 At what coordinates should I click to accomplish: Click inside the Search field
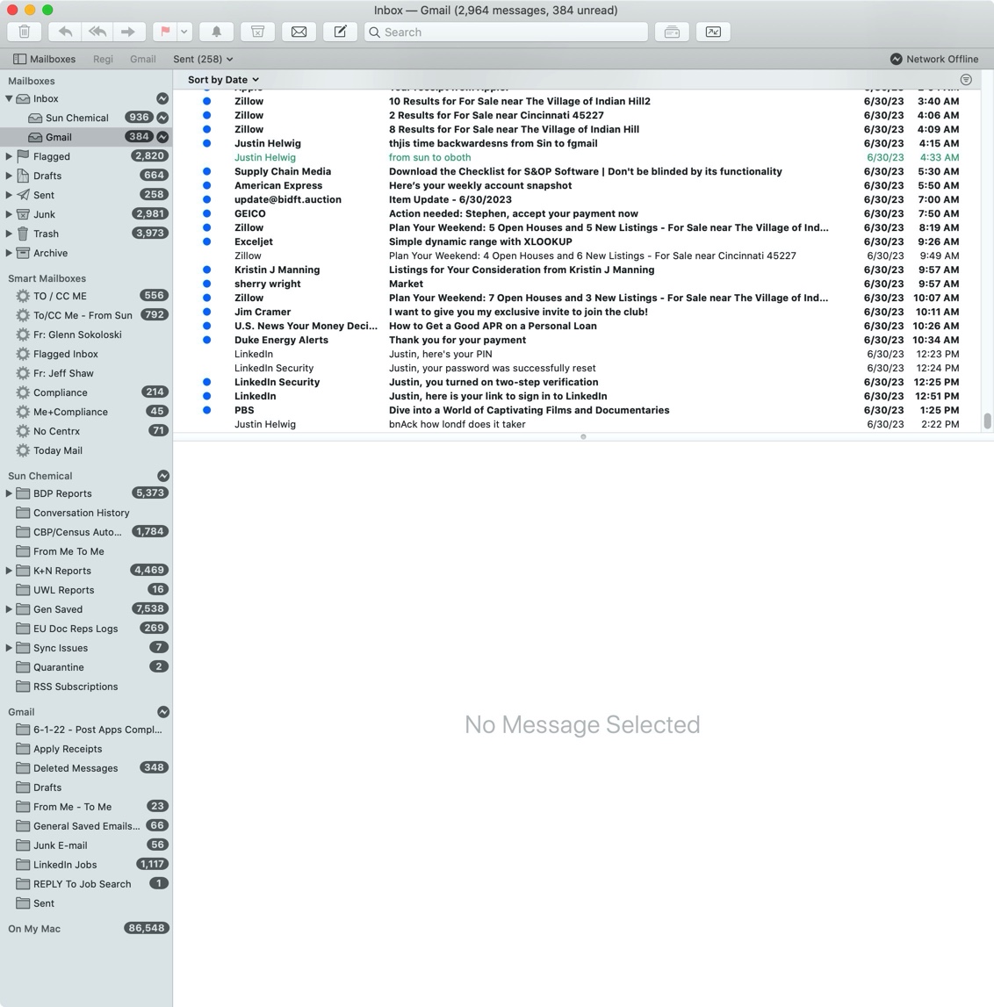(x=506, y=32)
